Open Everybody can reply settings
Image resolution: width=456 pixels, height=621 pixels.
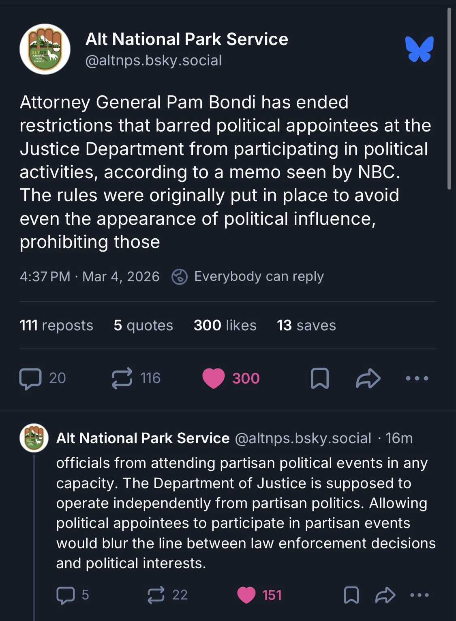pos(248,276)
